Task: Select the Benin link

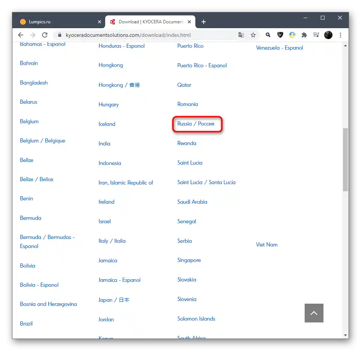Action: (26, 198)
